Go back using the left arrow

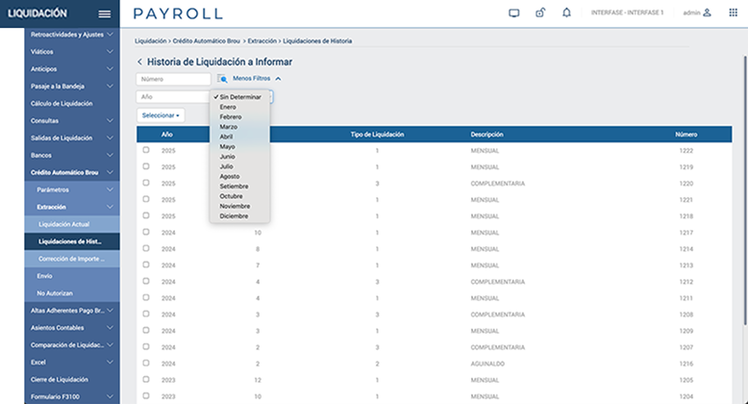point(139,62)
